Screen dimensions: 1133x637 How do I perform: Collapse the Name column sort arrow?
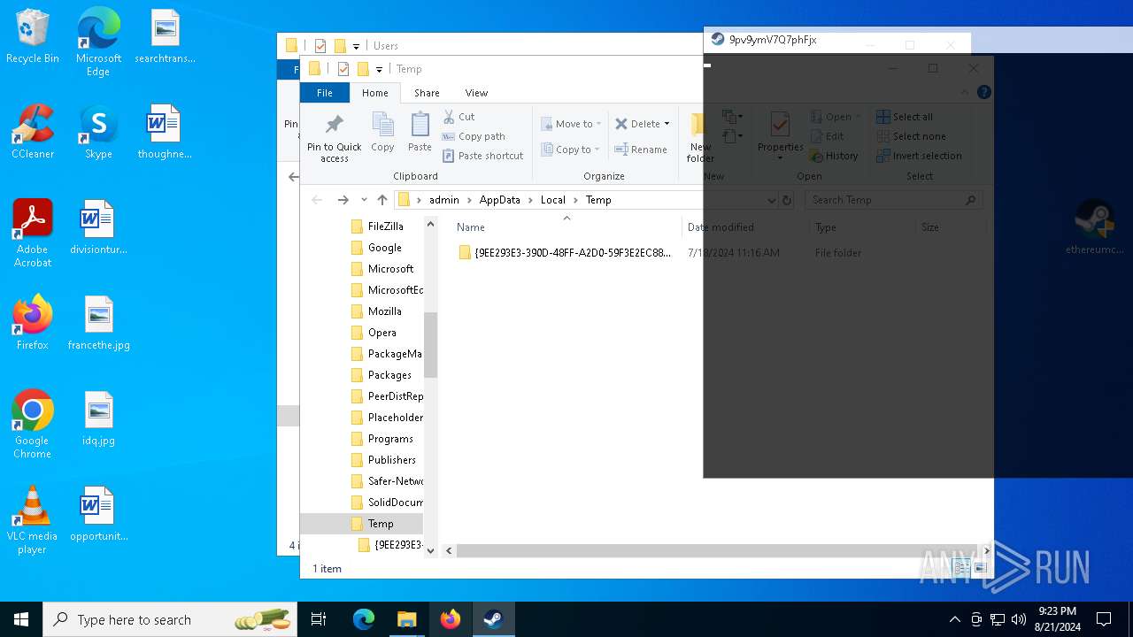click(566, 218)
